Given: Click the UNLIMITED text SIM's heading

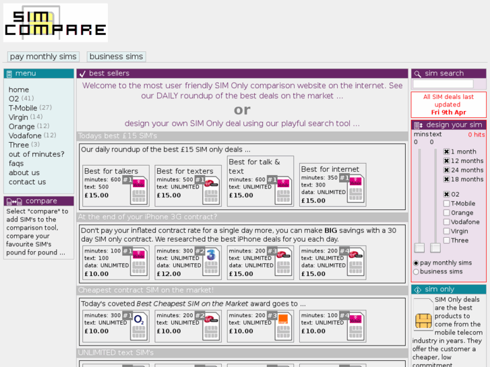Looking at the screenshot, I should 116,353.
